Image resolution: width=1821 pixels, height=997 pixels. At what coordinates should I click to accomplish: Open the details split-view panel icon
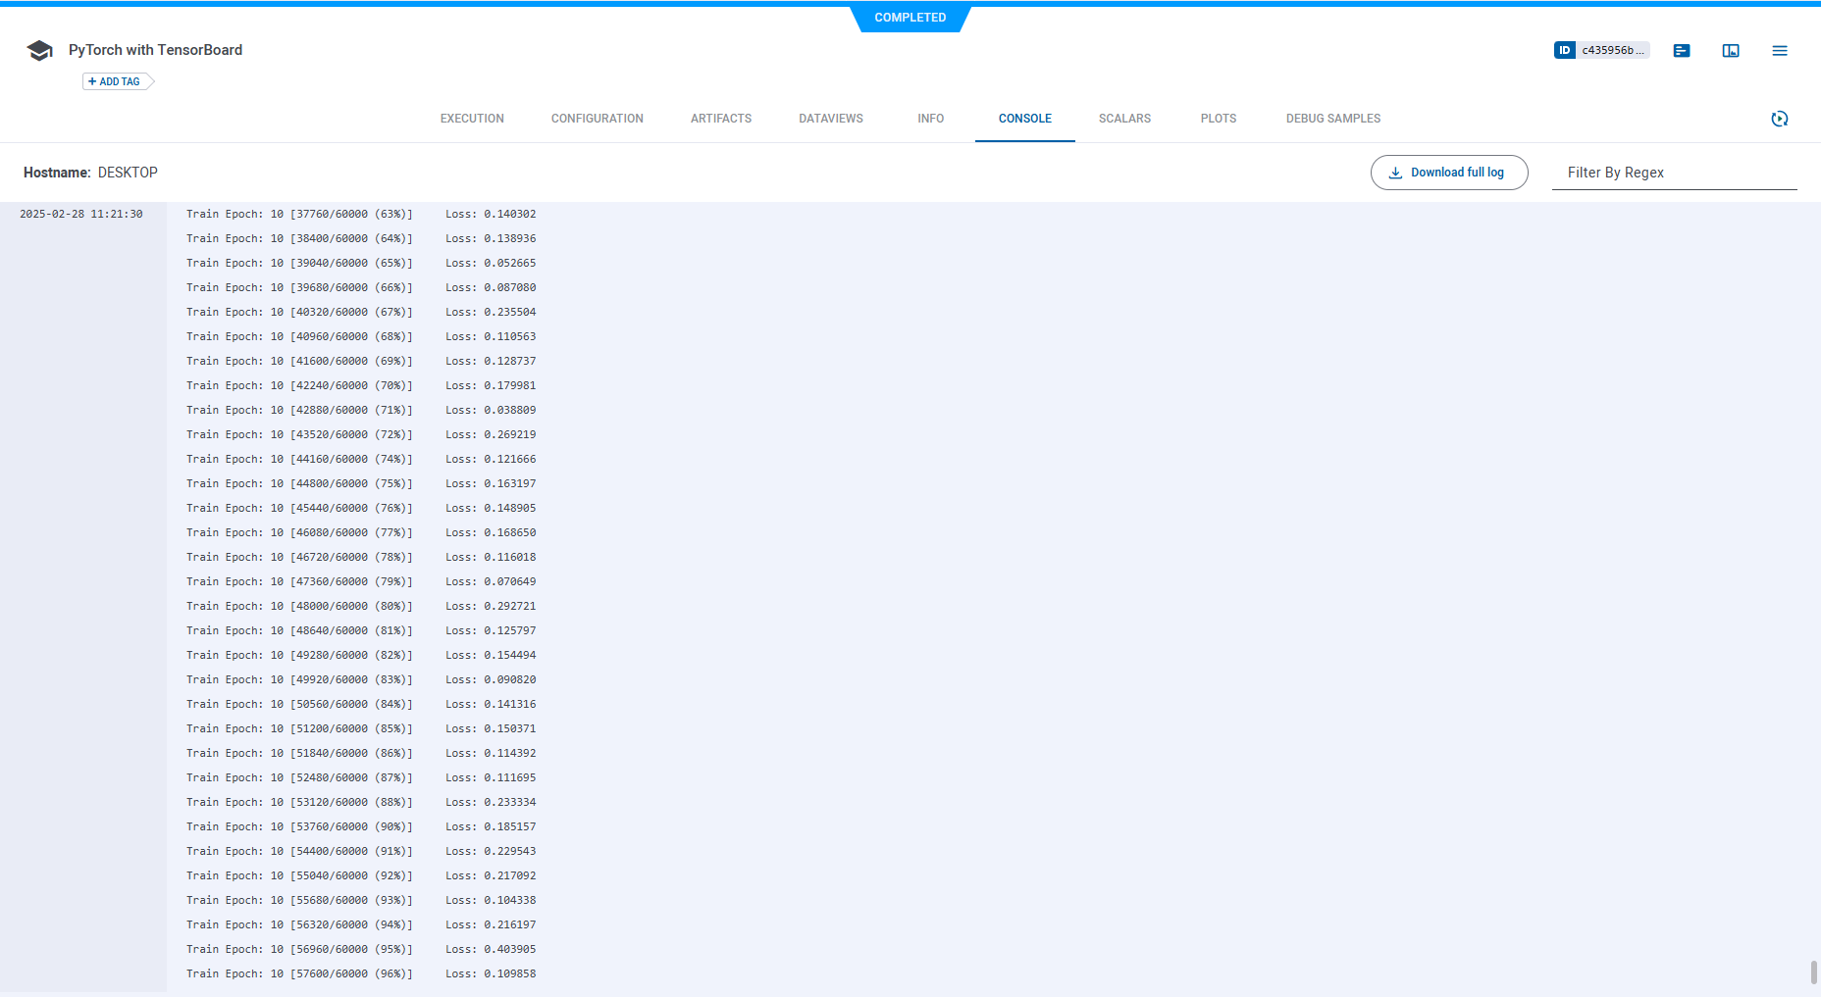tap(1730, 50)
